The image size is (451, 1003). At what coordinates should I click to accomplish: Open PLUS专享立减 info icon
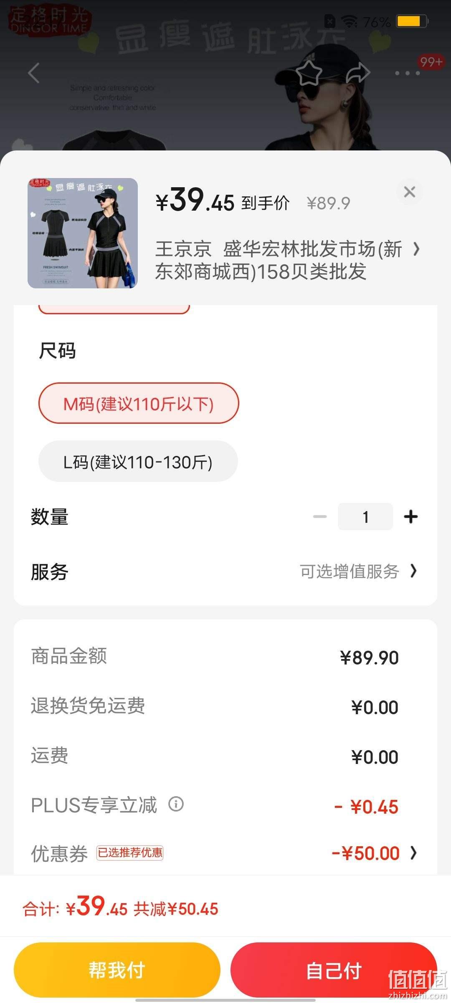click(176, 804)
